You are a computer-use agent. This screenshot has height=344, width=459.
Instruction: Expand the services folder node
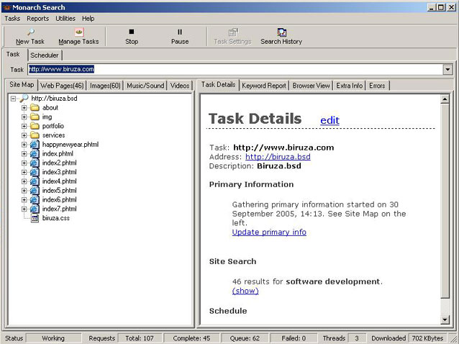[x=24, y=135]
